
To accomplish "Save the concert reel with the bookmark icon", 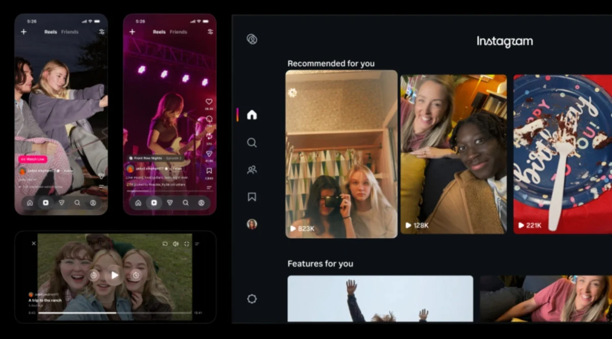I will point(209,171).
